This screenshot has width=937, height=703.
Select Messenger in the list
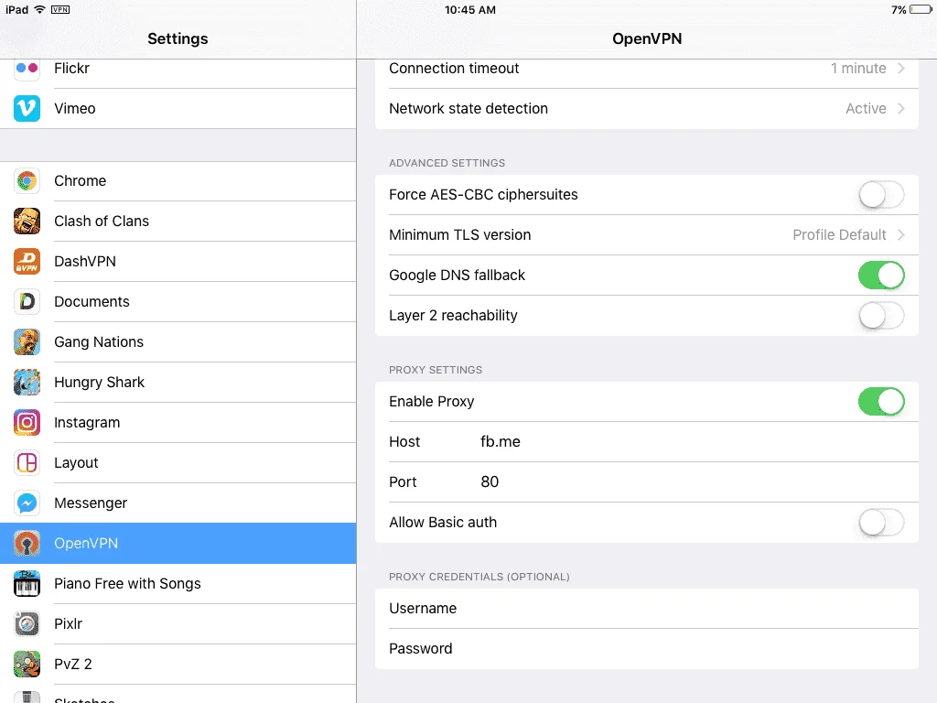(178, 503)
